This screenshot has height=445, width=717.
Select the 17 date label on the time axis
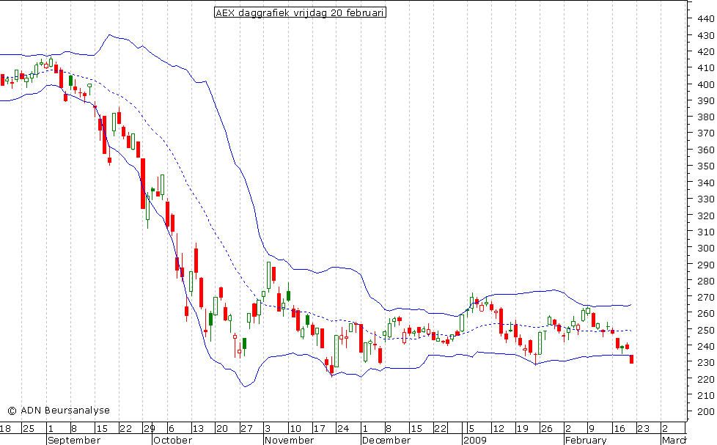pos(319,429)
